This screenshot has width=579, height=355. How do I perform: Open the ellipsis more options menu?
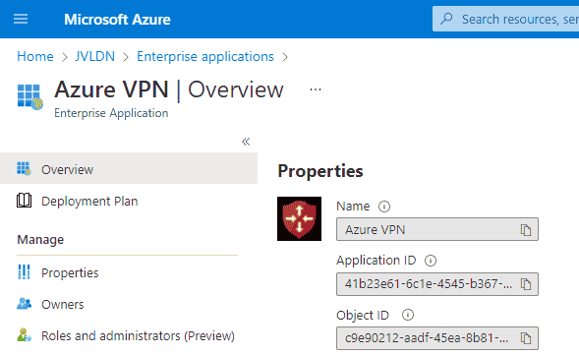[316, 89]
